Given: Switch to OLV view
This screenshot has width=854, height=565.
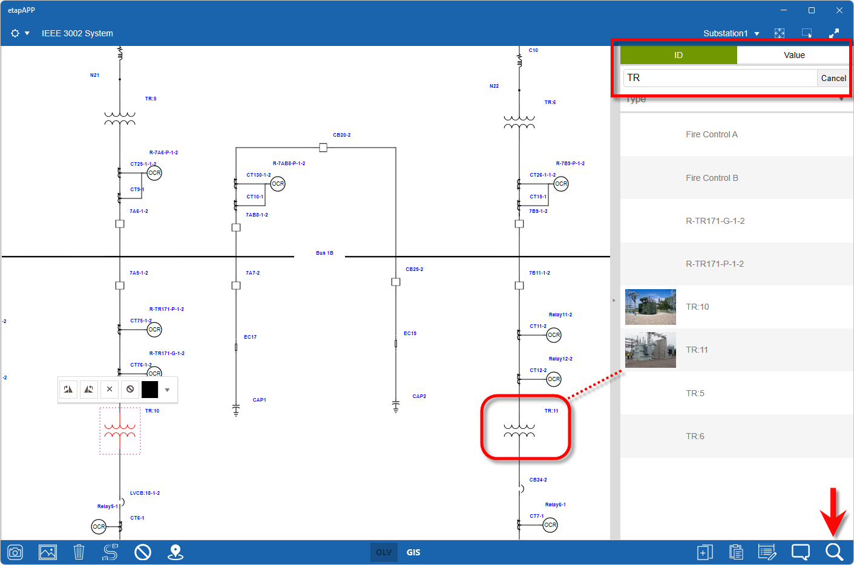Looking at the screenshot, I should (x=384, y=552).
